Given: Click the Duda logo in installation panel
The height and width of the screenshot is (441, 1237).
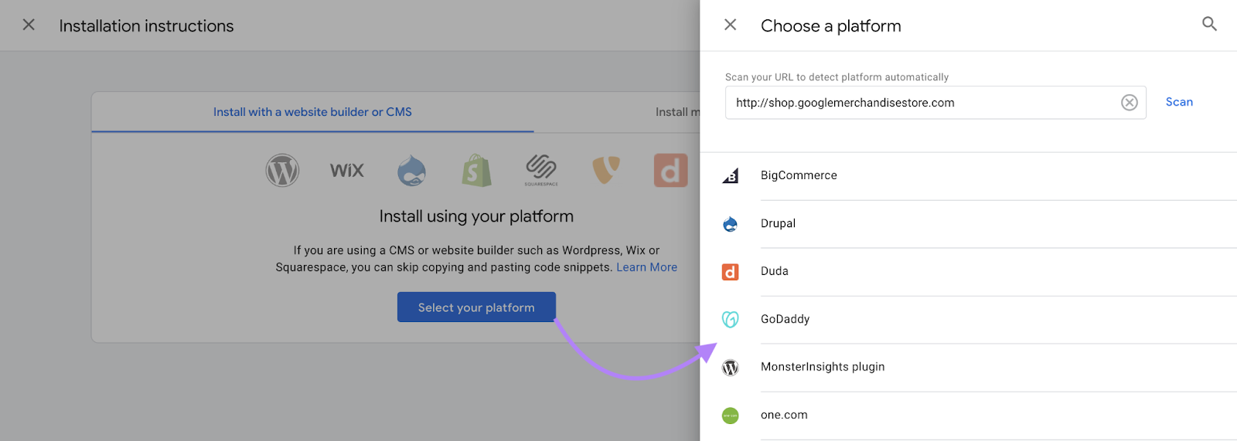Looking at the screenshot, I should pyautogui.click(x=670, y=170).
